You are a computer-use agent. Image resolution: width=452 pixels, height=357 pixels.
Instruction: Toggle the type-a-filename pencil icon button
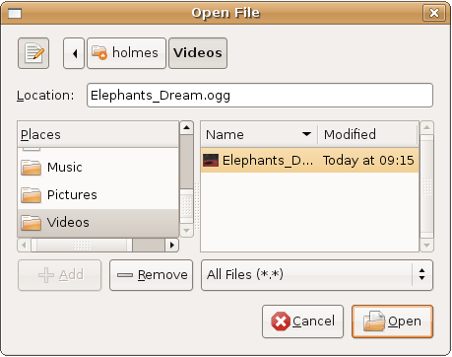point(33,53)
